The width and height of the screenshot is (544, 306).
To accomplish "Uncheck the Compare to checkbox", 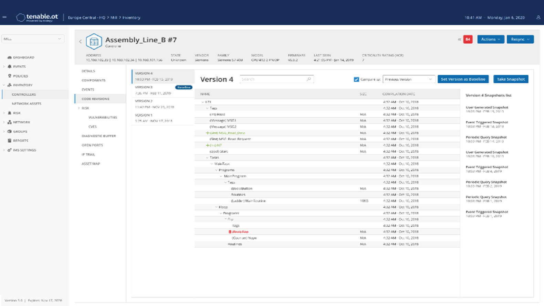I will tap(356, 79).
